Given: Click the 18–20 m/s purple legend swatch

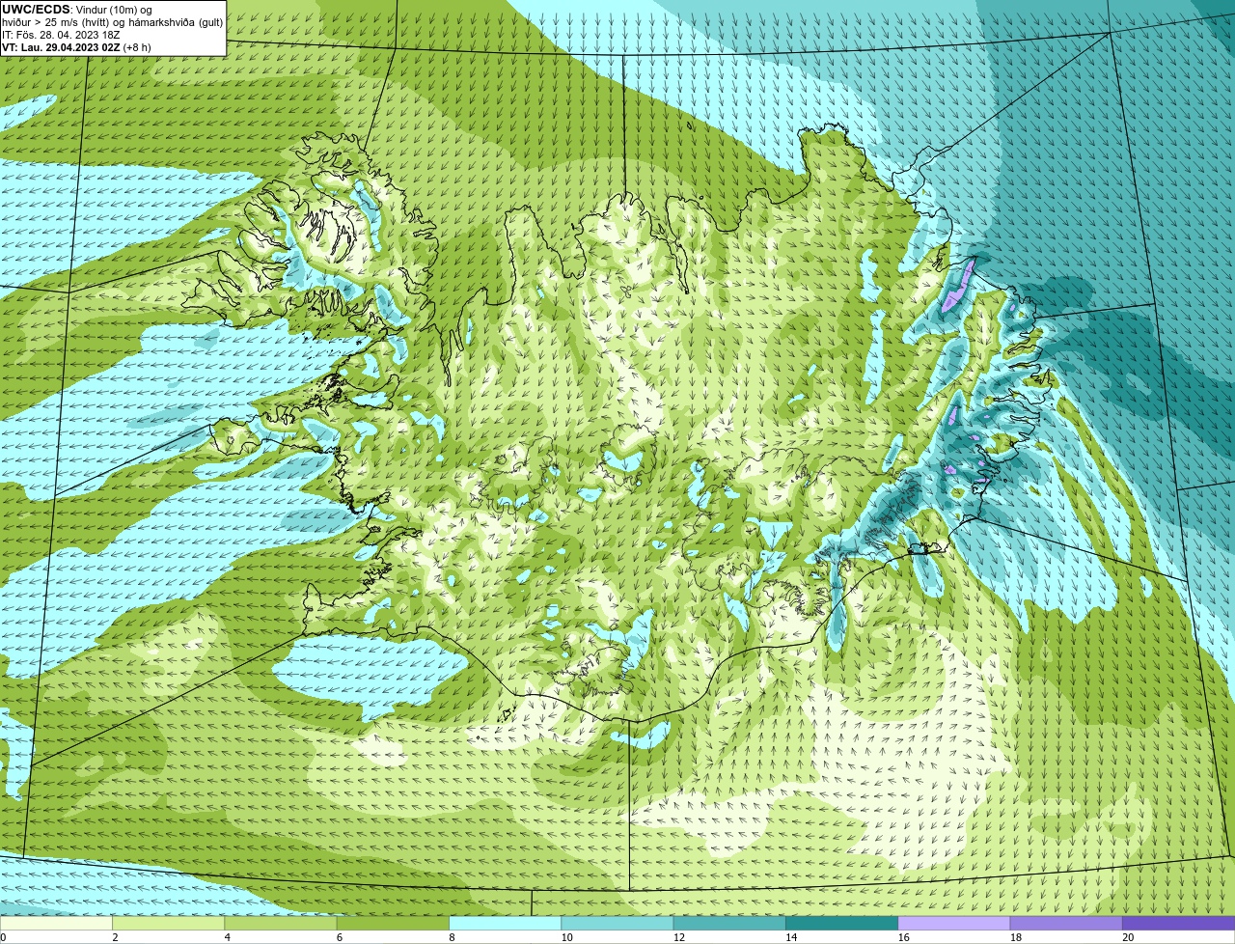Looking at the screenshot, I should pos(1066,924).
